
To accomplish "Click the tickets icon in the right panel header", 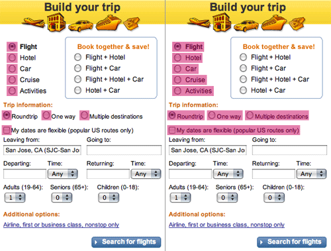I will click(297, 23).
